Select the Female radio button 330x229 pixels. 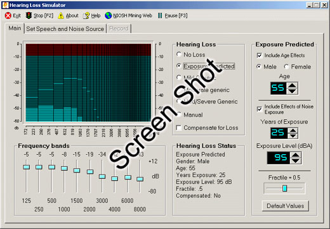coord(286,67)
